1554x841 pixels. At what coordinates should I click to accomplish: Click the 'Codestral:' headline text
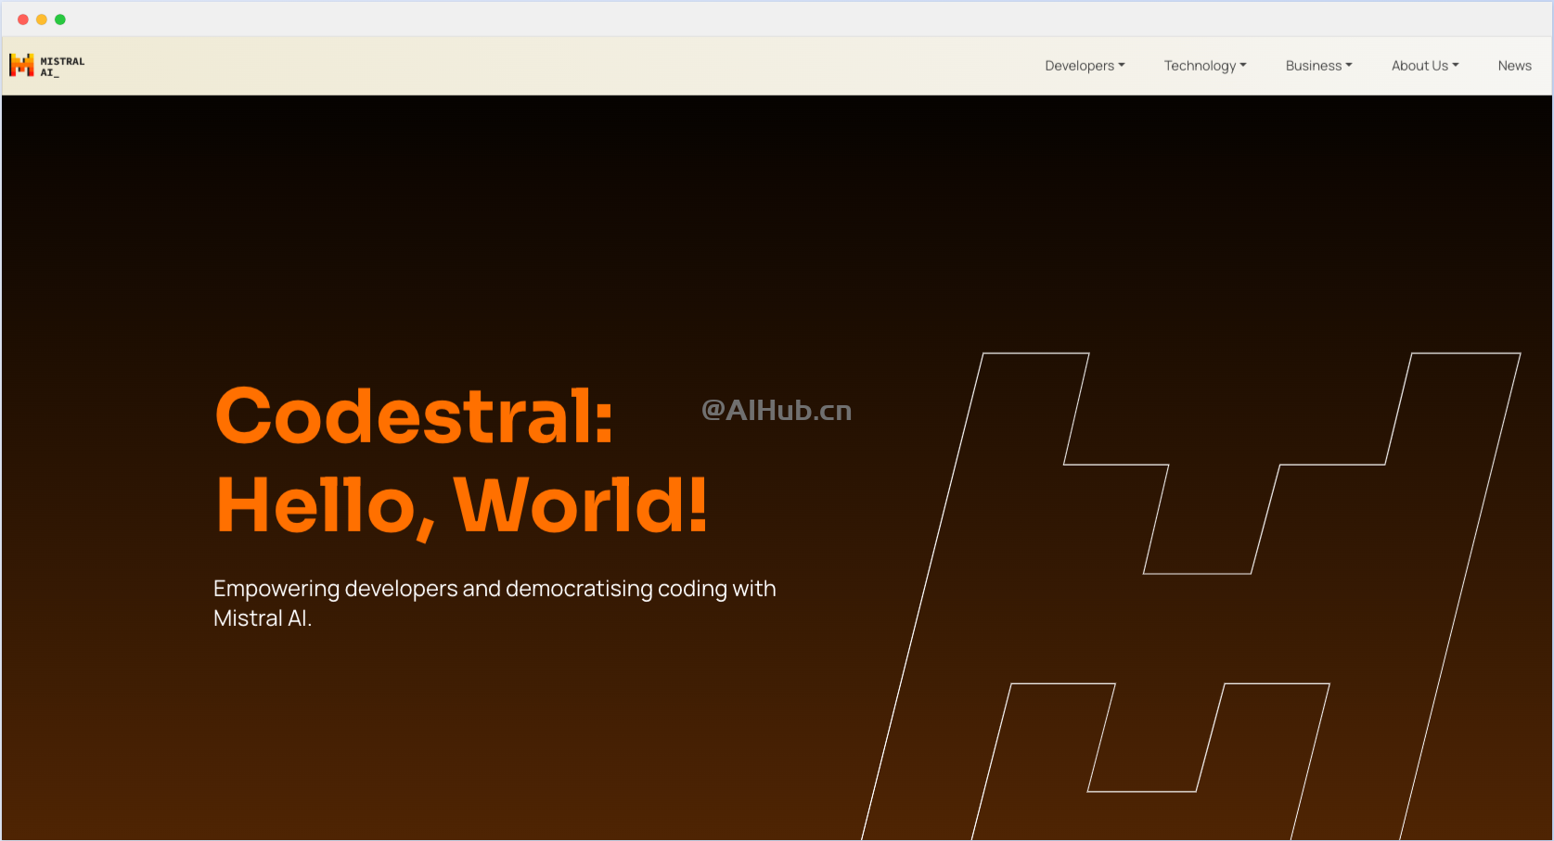pos(414,415)
